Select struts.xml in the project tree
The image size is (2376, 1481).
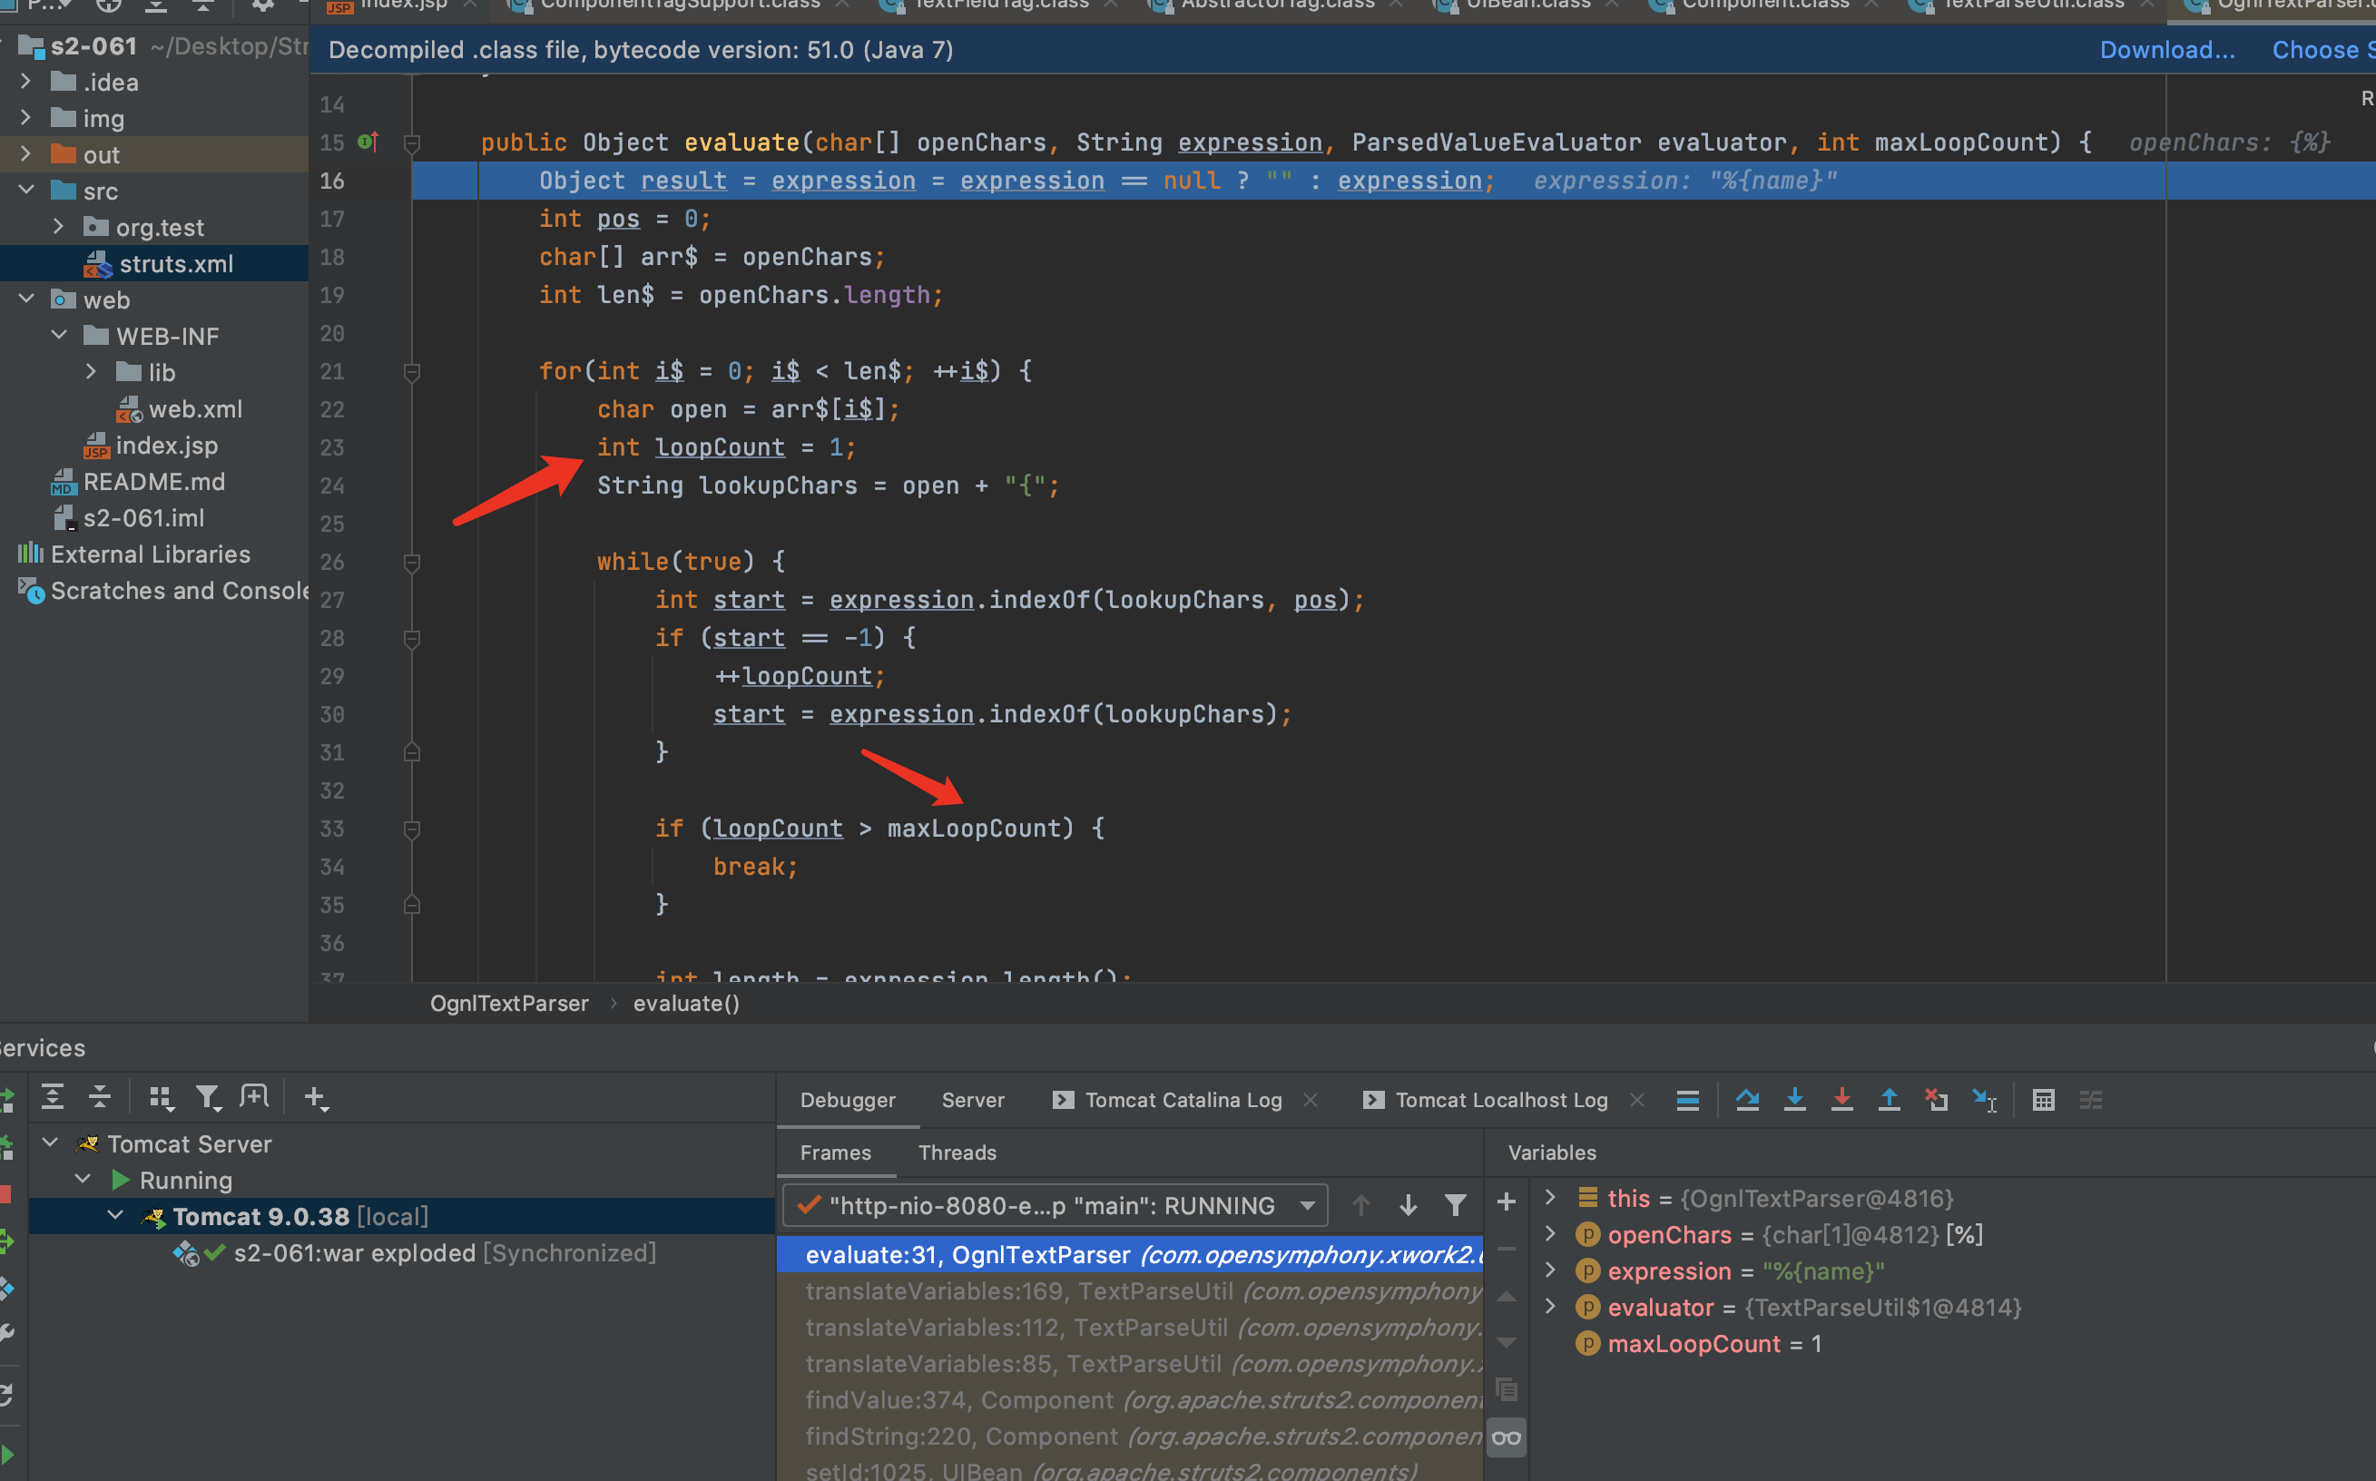click(x=155, y=263)
